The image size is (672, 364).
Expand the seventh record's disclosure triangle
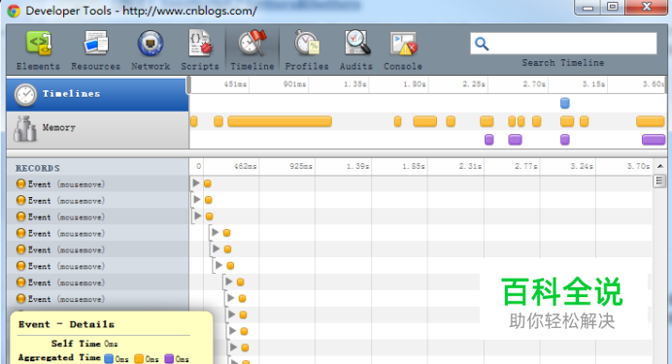click(x=229, y=281)
